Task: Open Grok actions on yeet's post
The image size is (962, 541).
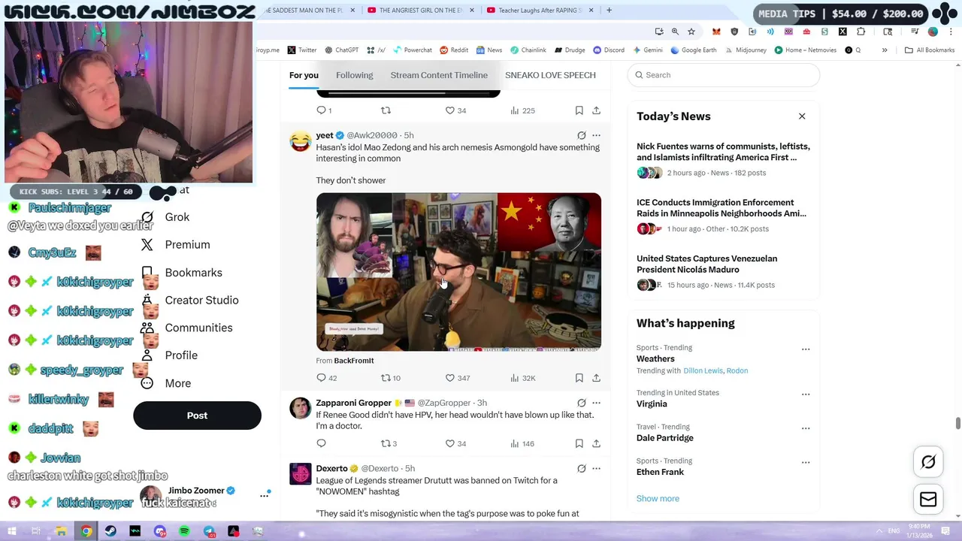Action: coord(581,135)
